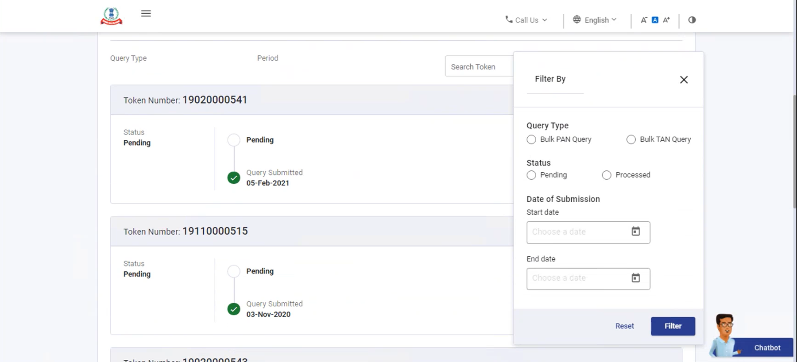Choose the Pending status radio button

pyautogui.click(x=531, y=175)
